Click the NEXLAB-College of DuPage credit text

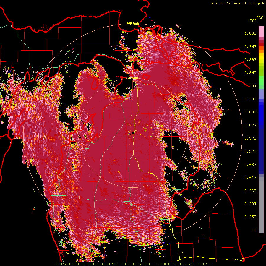236,3
